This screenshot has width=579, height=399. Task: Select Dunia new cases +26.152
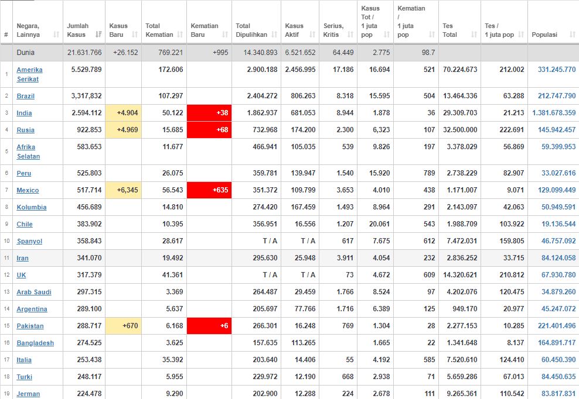[x=123, y=53]
